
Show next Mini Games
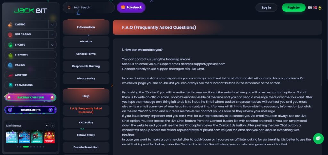53,126
